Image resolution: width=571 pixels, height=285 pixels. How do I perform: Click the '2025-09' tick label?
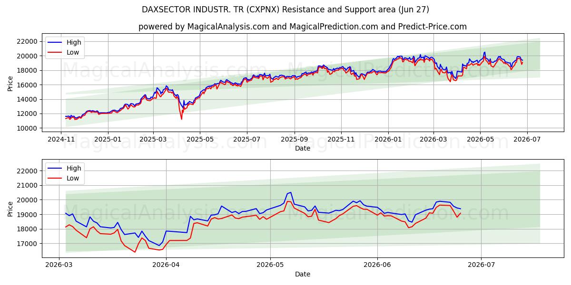(x=294, y=139)
